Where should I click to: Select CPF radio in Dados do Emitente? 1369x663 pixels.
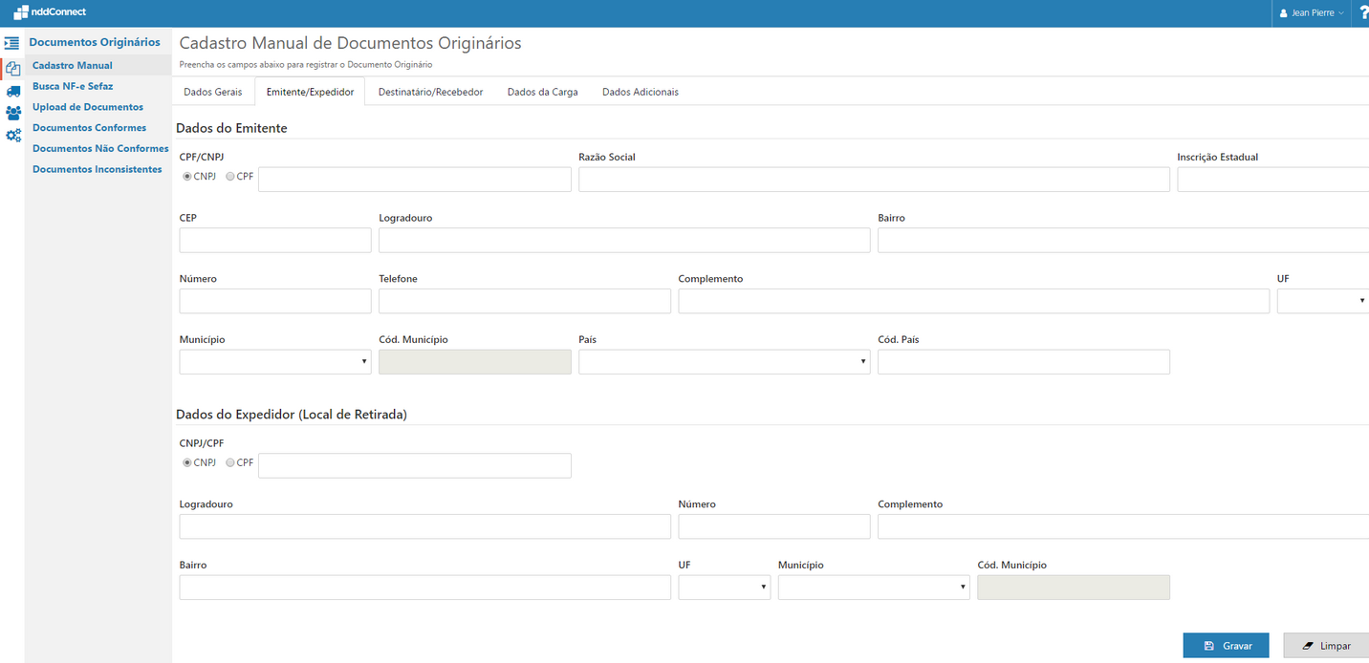[230, 176]
